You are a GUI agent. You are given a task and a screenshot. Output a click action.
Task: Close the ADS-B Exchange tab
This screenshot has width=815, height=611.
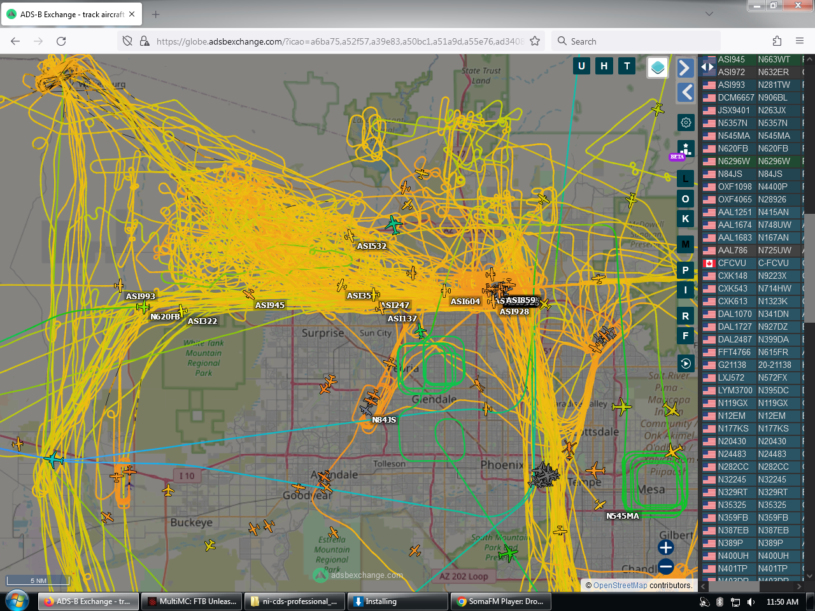(x=132, y=14)
